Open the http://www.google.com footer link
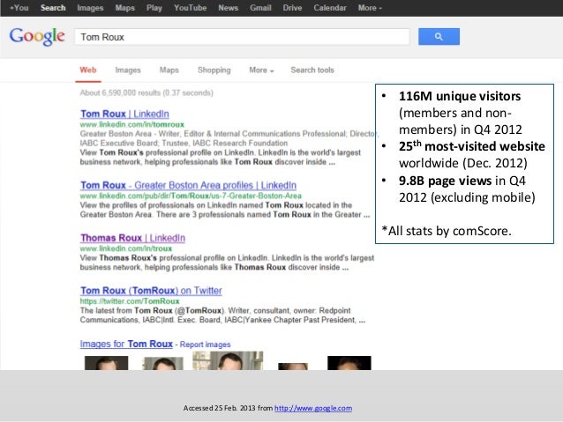This screenshot has width=563, height=422. coord(313,408)
